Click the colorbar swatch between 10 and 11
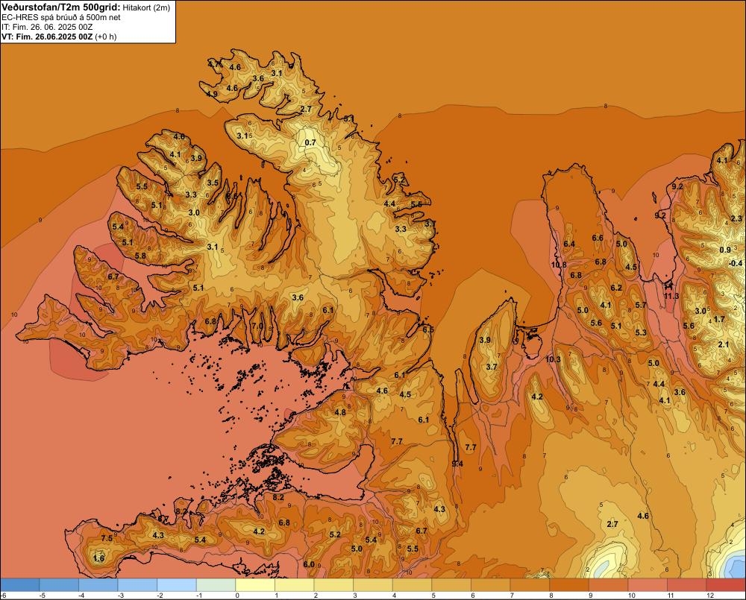 coord(648,585)
